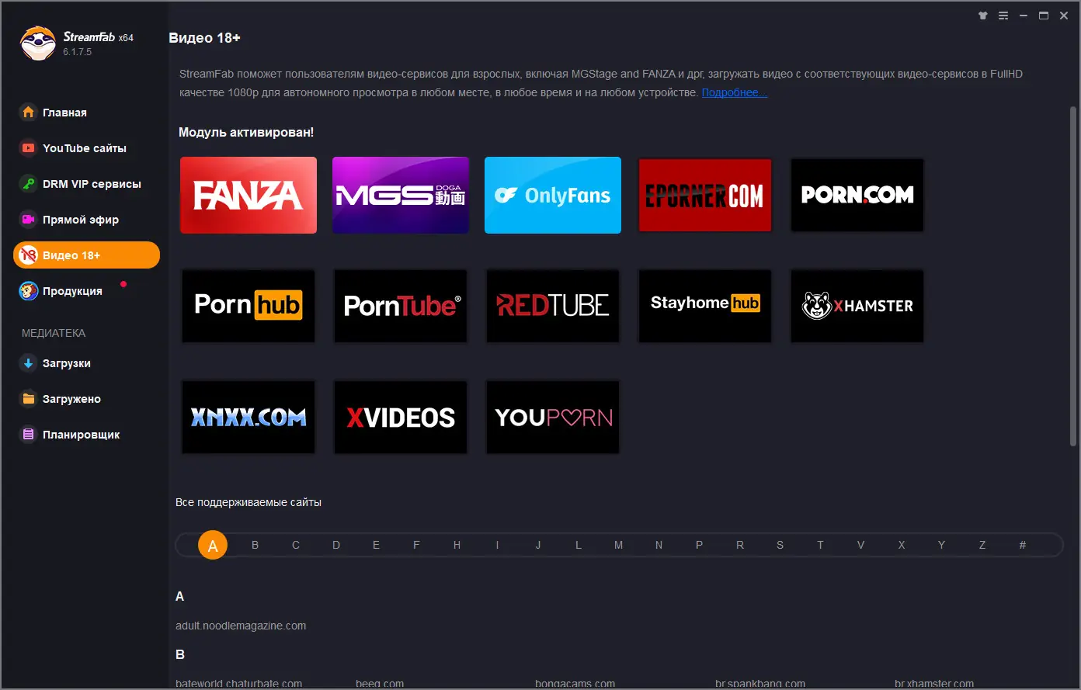Jump to letter X sites
The width and height of the screenshot is (1081, 690).
[x=902, y=545]
